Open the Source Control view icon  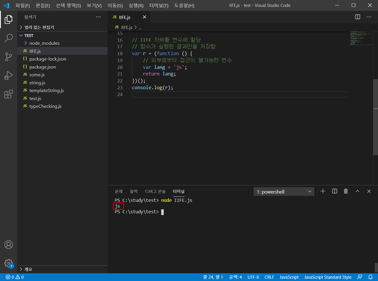[x=9, y=57]
